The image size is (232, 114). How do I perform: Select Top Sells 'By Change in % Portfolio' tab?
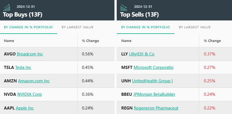[x=146, y=27]
